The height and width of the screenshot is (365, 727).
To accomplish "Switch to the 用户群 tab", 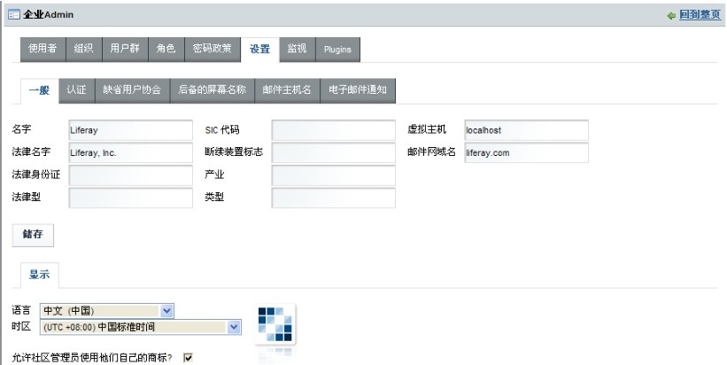I will [125, 49].
